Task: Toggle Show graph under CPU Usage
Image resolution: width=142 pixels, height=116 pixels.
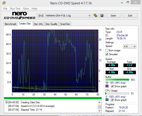Action: point(112,100)
